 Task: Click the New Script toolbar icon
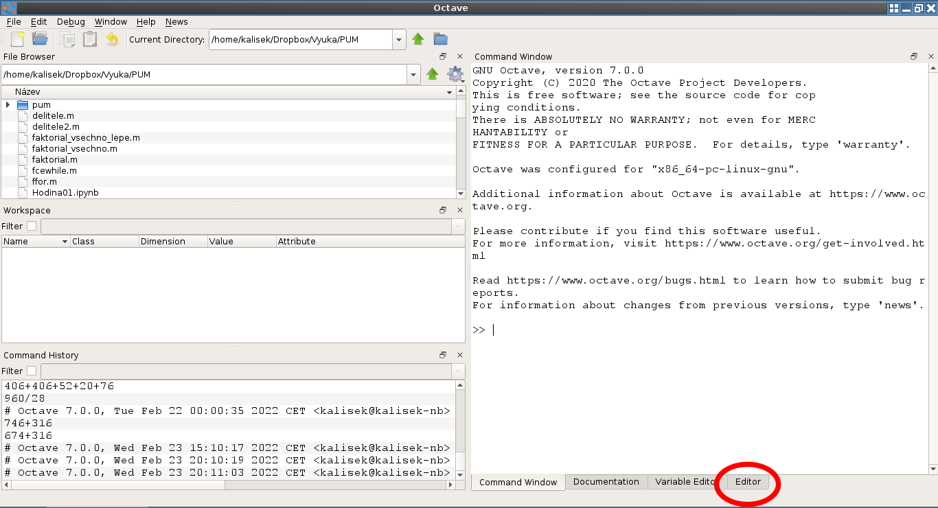[x=17, y=39]
